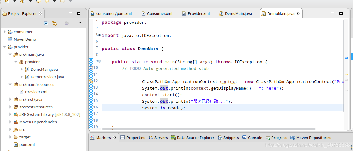Viewport: 353px width, 151px height.
Task: Click the editor horizontal scrollbar
Action: 209,129
